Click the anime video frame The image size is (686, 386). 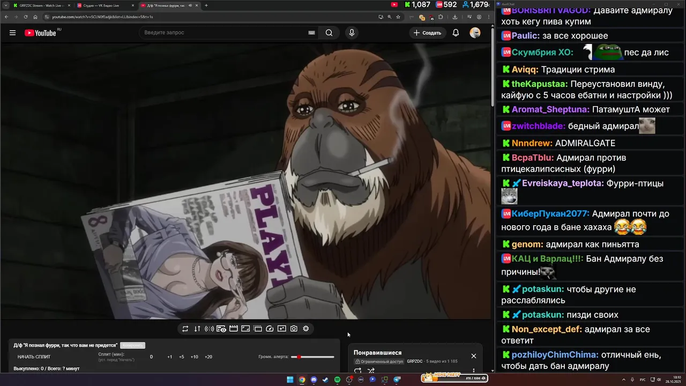pos(245,181)
